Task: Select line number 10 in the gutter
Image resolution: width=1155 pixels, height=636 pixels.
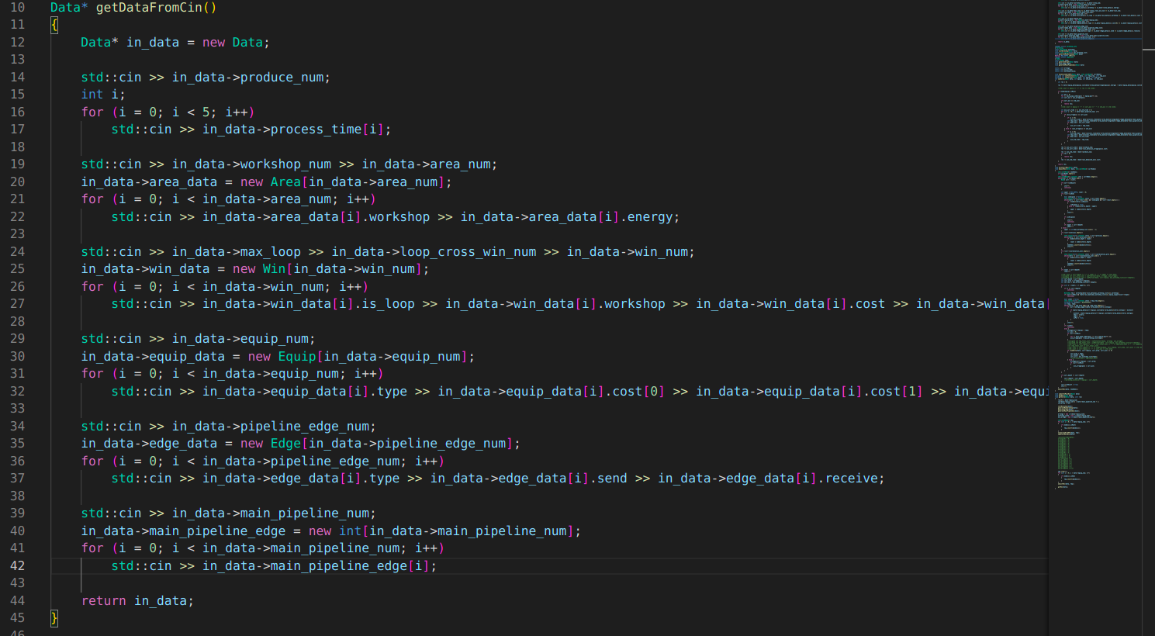Action: (17, 8)
